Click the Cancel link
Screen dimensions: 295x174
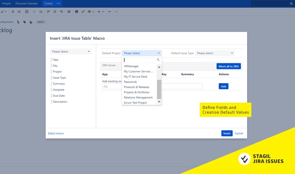[x=239, y=133]
